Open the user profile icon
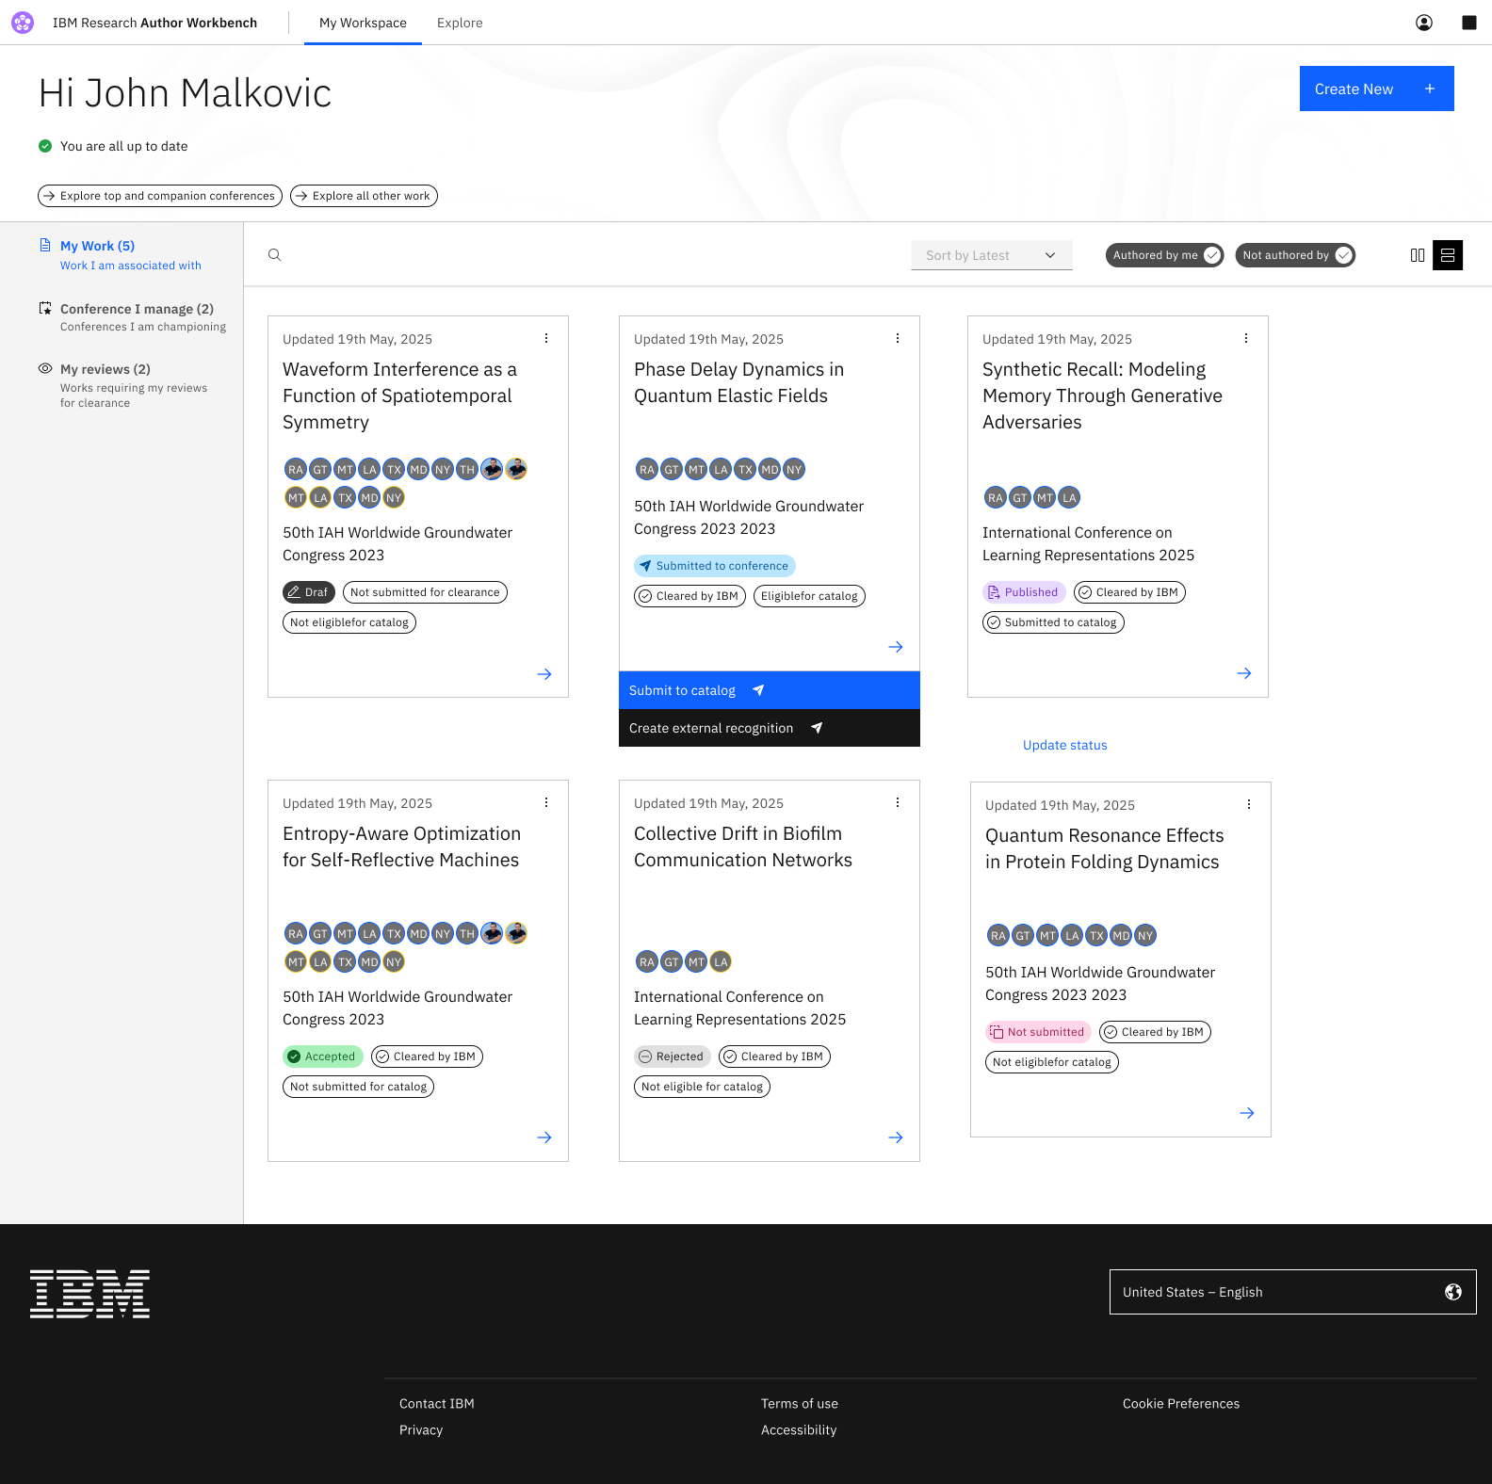This screenshot has height=1484, width=1492. (1424, 23)
